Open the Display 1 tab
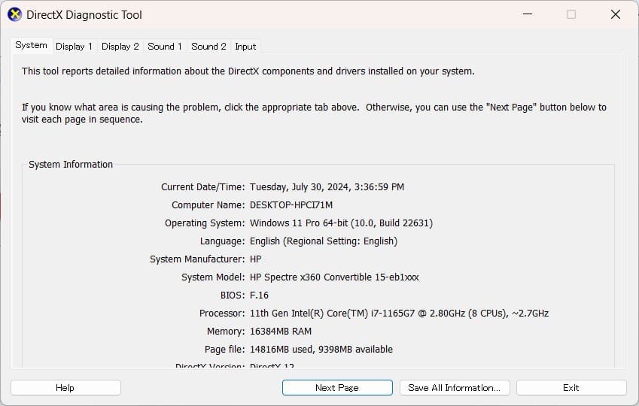Image resolution: width=639 pixels, height=406 pixels. pos(75,47)
